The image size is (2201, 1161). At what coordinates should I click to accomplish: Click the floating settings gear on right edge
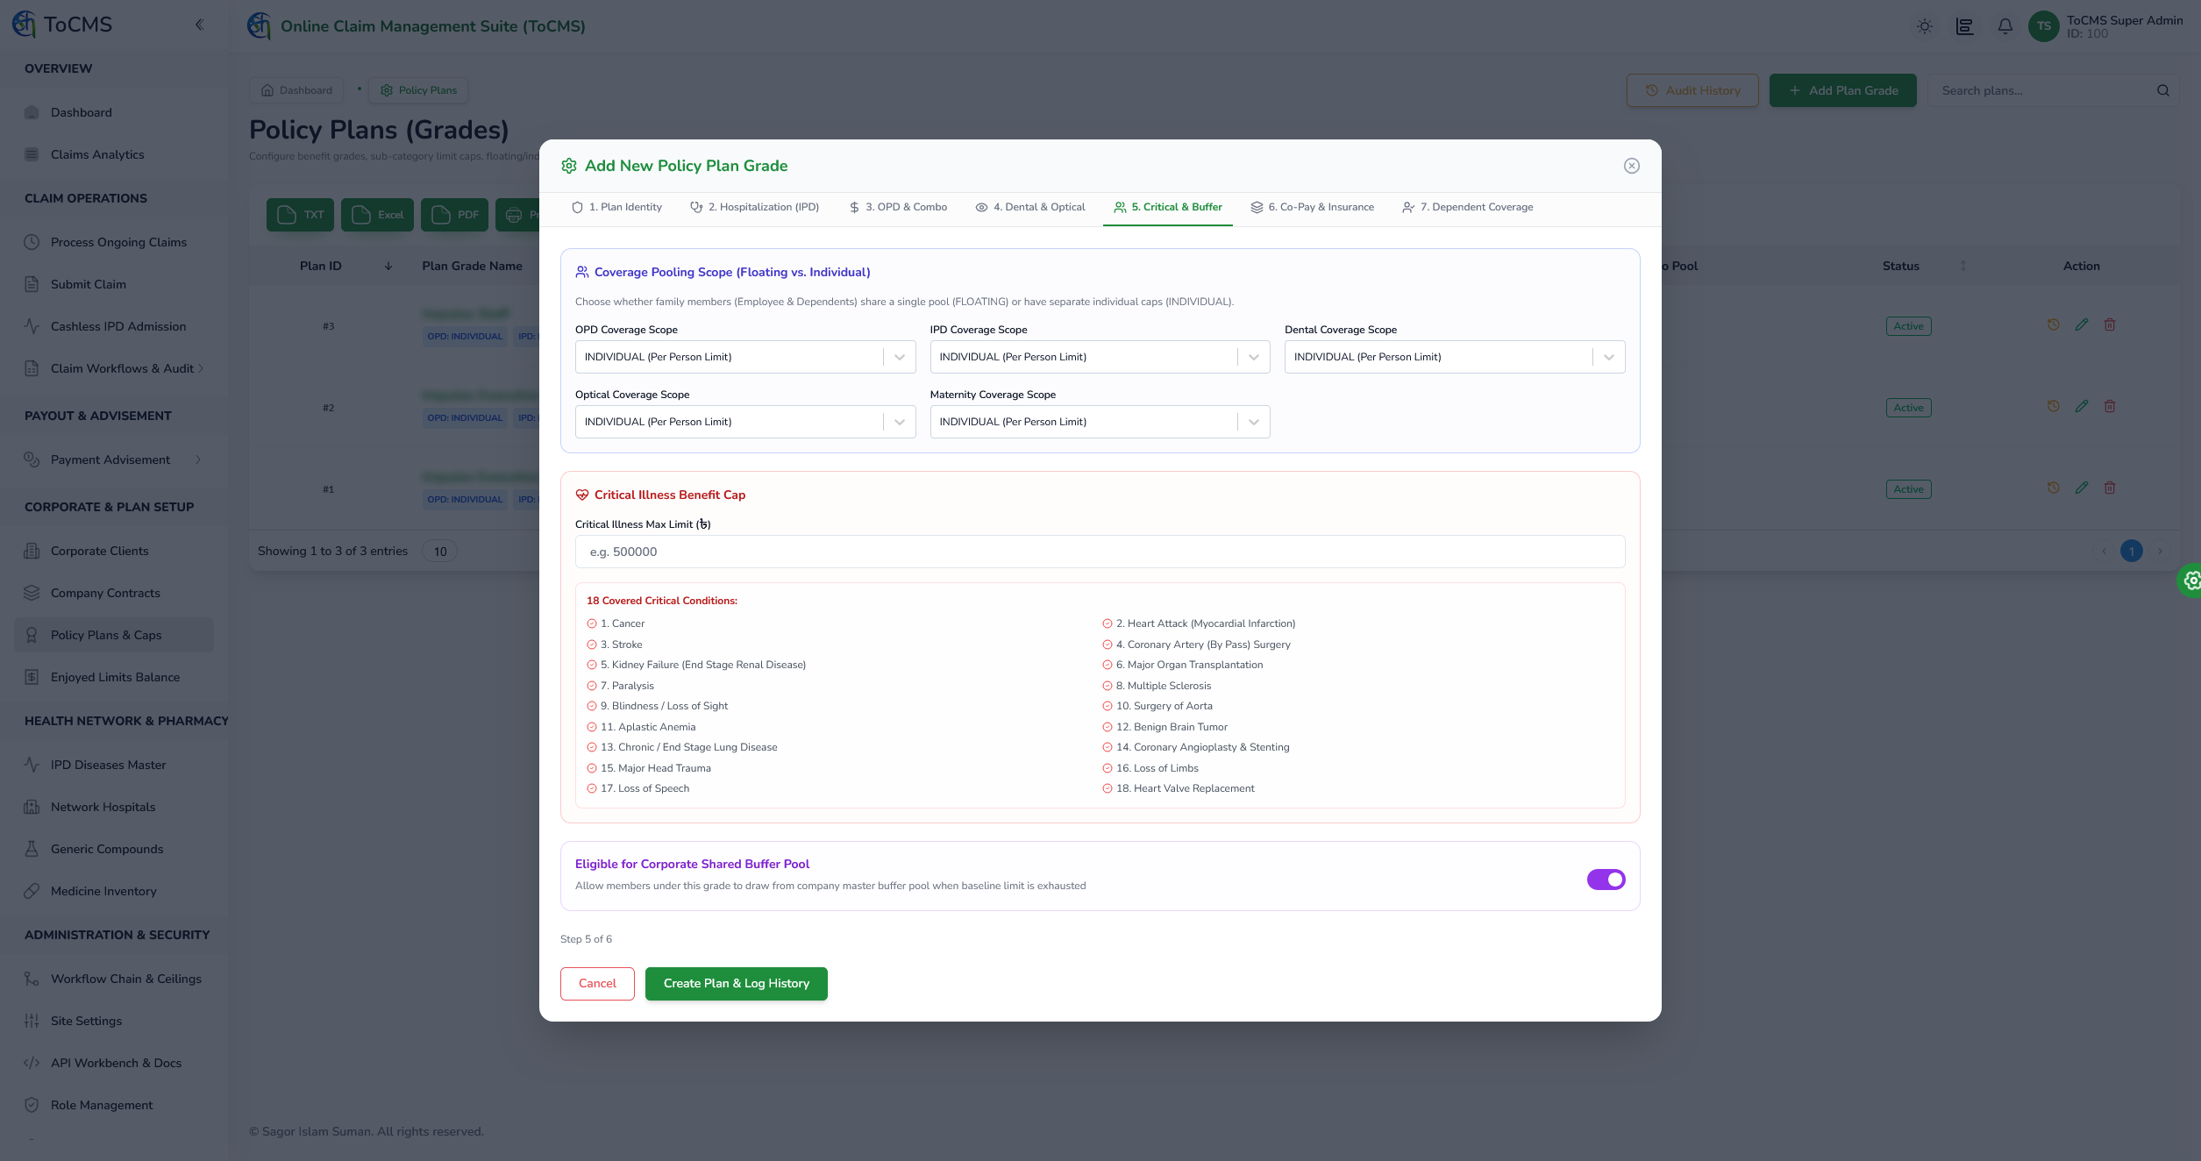point(2190,580)
